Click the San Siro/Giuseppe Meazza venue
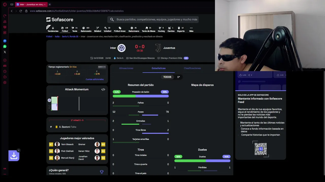 [x=140, y=58]
